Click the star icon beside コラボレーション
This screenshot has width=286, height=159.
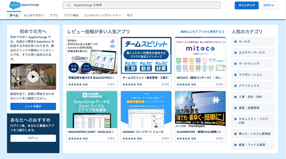click(x=235, y=75)
